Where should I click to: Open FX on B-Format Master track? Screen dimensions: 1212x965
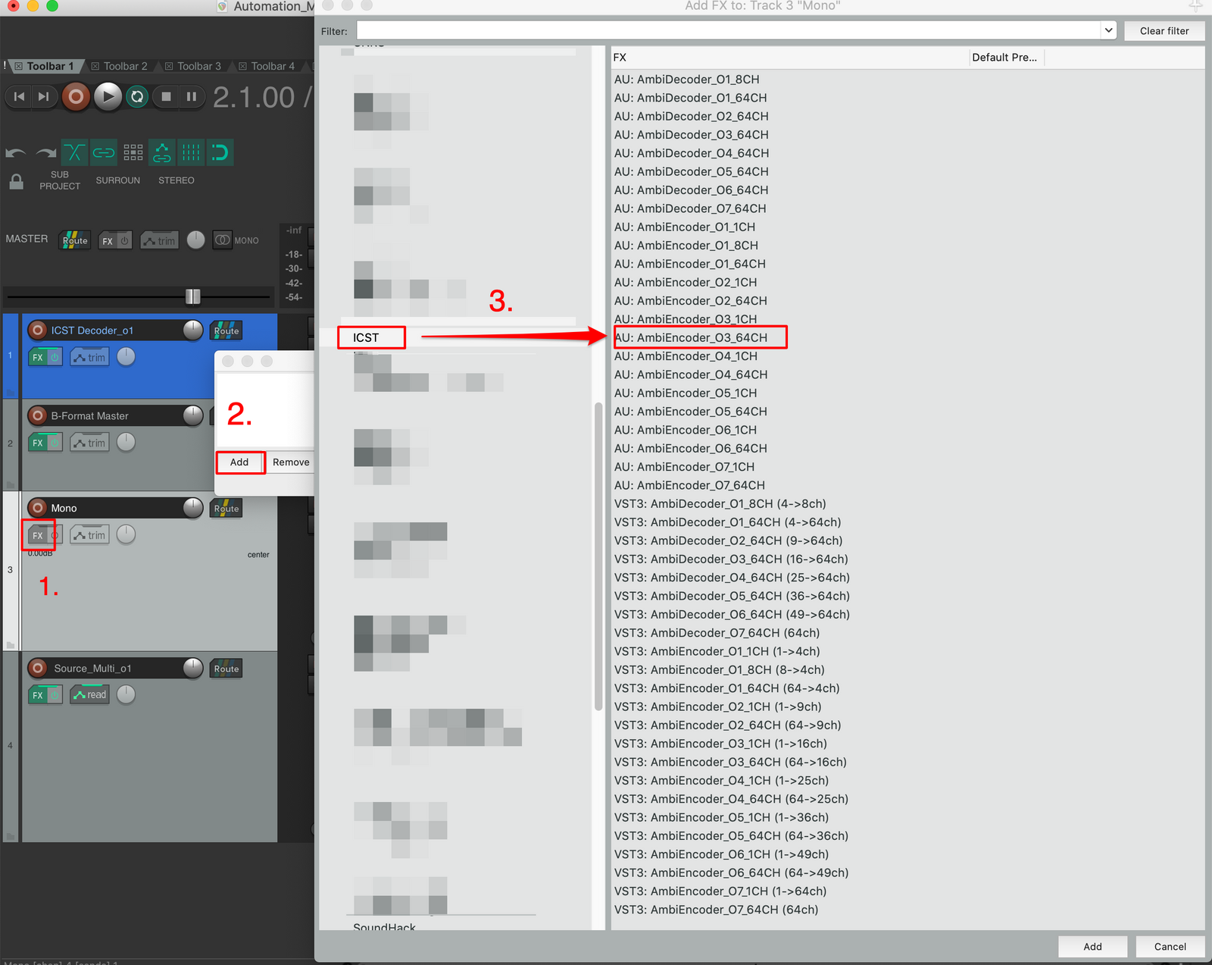click(x=37, y=443)
